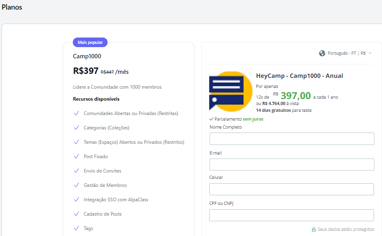Focus the E-mail input field
The width and height of the screenshot is (382, 236).
tap(292, 165)
